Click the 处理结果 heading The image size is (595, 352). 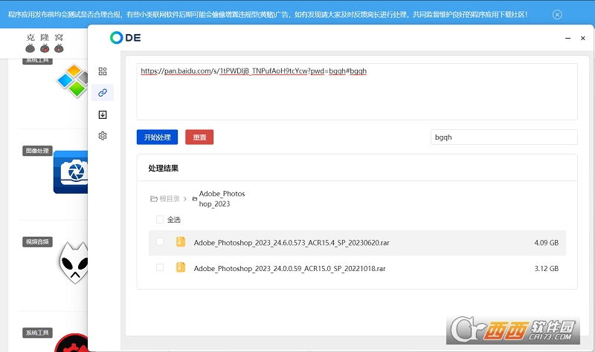coord(163,169)
